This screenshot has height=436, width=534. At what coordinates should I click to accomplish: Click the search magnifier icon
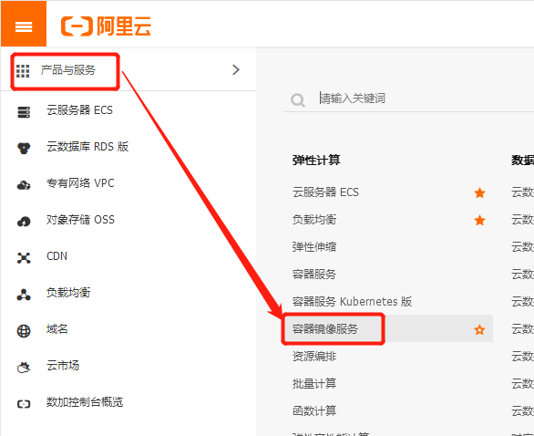pyautogui.click(x=298, y=100)
